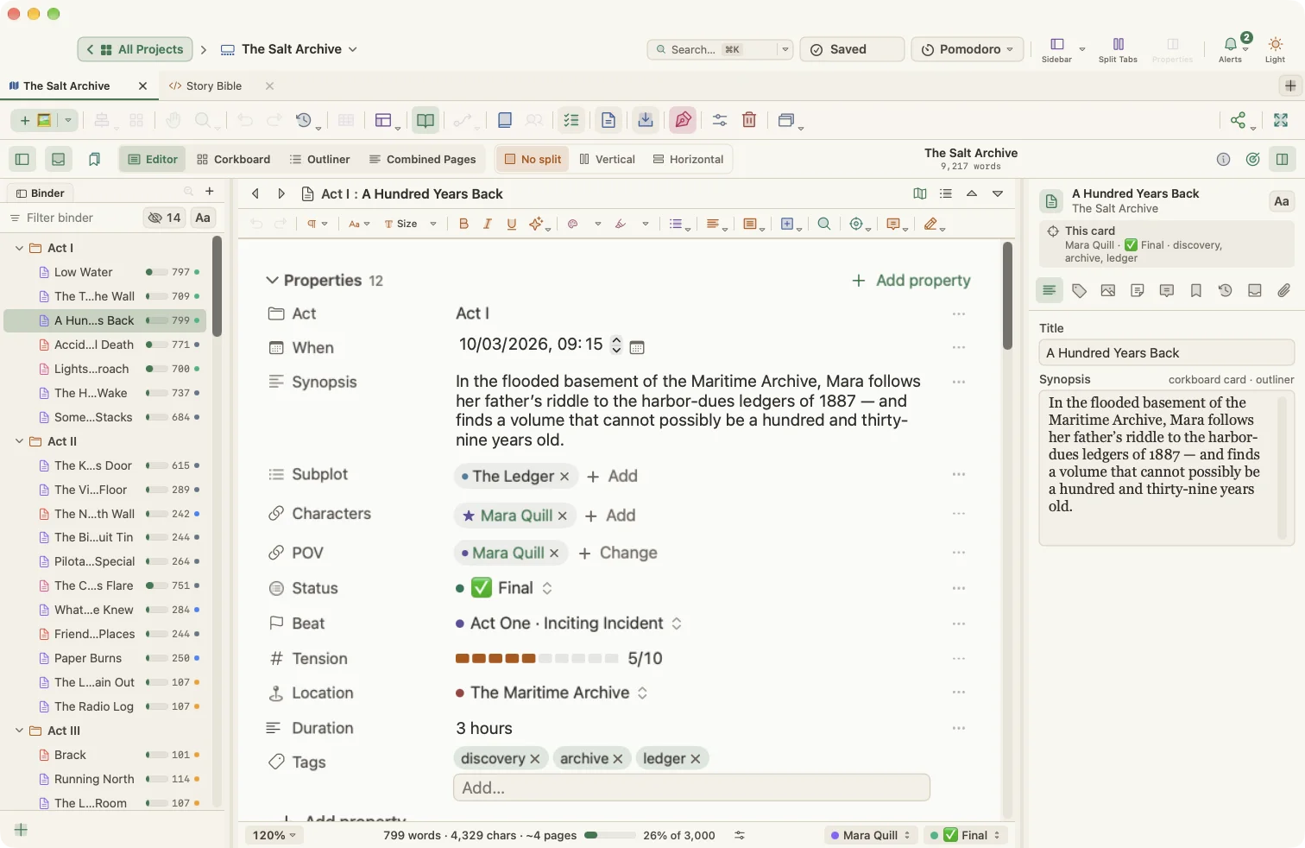Select the Horizontal split option
Screen dimensions: 1305x848
688,159
